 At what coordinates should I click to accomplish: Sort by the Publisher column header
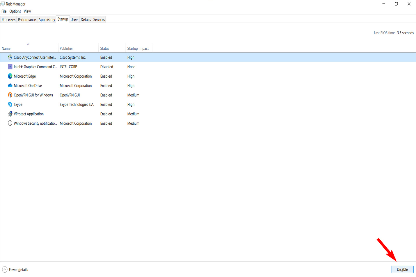click(78, 48)
